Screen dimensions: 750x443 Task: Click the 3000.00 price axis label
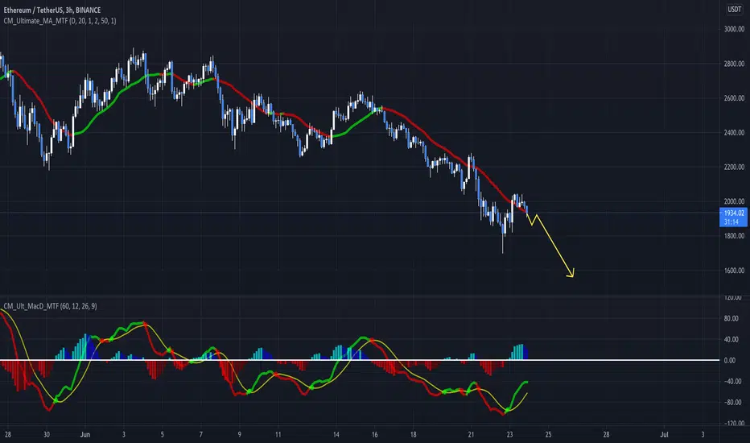tap(734, 29)
